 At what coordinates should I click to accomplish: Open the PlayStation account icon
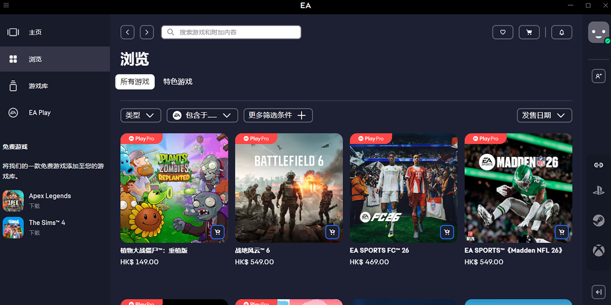pyautogui.click(x=599, y=191)
